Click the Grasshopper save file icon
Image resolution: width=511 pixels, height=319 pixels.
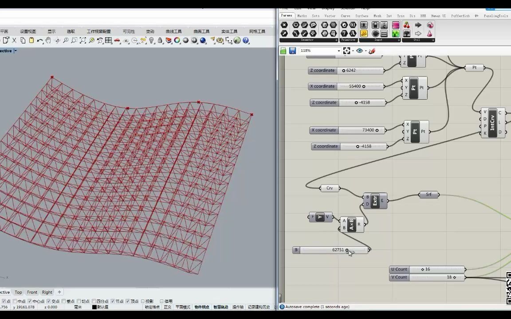(x=292, y=51)
